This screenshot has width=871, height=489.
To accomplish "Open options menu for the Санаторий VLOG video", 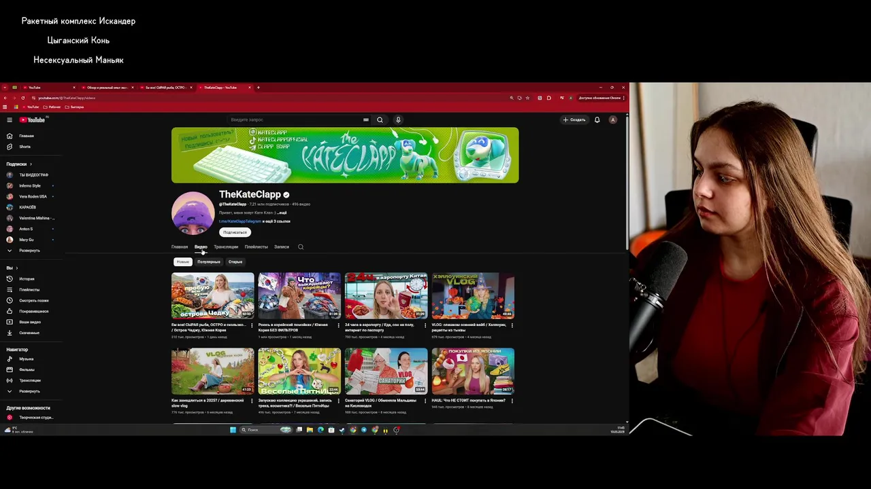I will point(425,401).
